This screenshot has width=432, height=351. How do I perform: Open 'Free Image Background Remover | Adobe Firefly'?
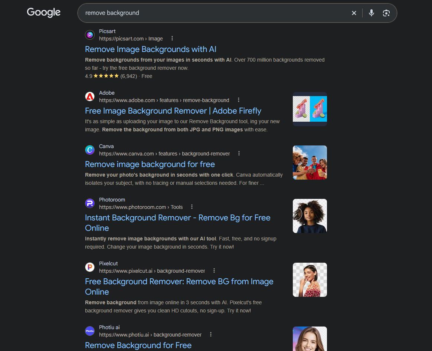click(x=173, y=111)
